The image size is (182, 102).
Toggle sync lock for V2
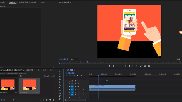pos(75,84)
